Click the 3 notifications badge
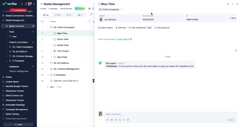 point(18,10)
